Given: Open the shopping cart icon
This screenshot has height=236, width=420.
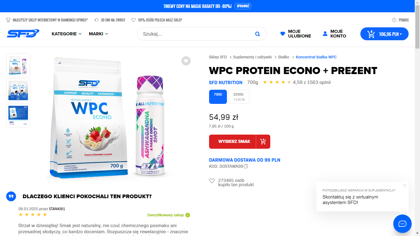Looking at the screenshot, I should pos(371,34).
